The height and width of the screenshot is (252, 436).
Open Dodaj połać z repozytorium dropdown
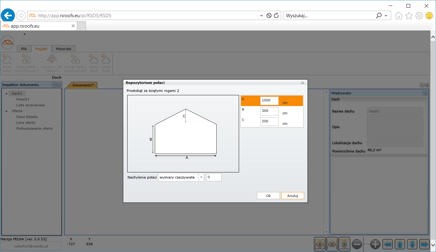[x=39, y=71]
